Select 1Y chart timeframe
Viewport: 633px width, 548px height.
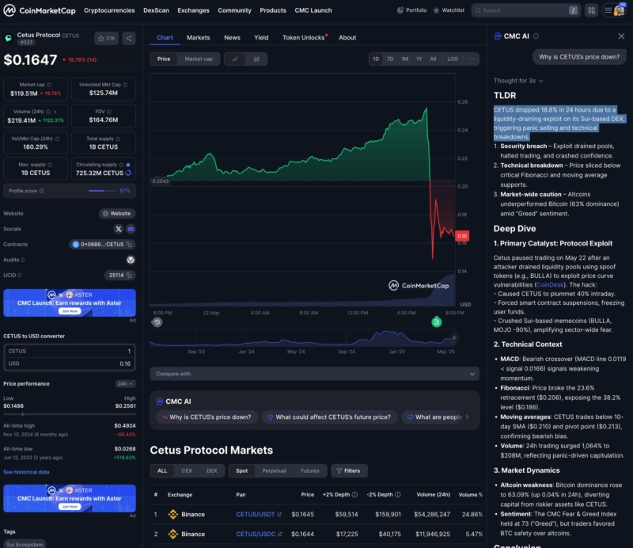pyautogui.click(x=419, y=59)
